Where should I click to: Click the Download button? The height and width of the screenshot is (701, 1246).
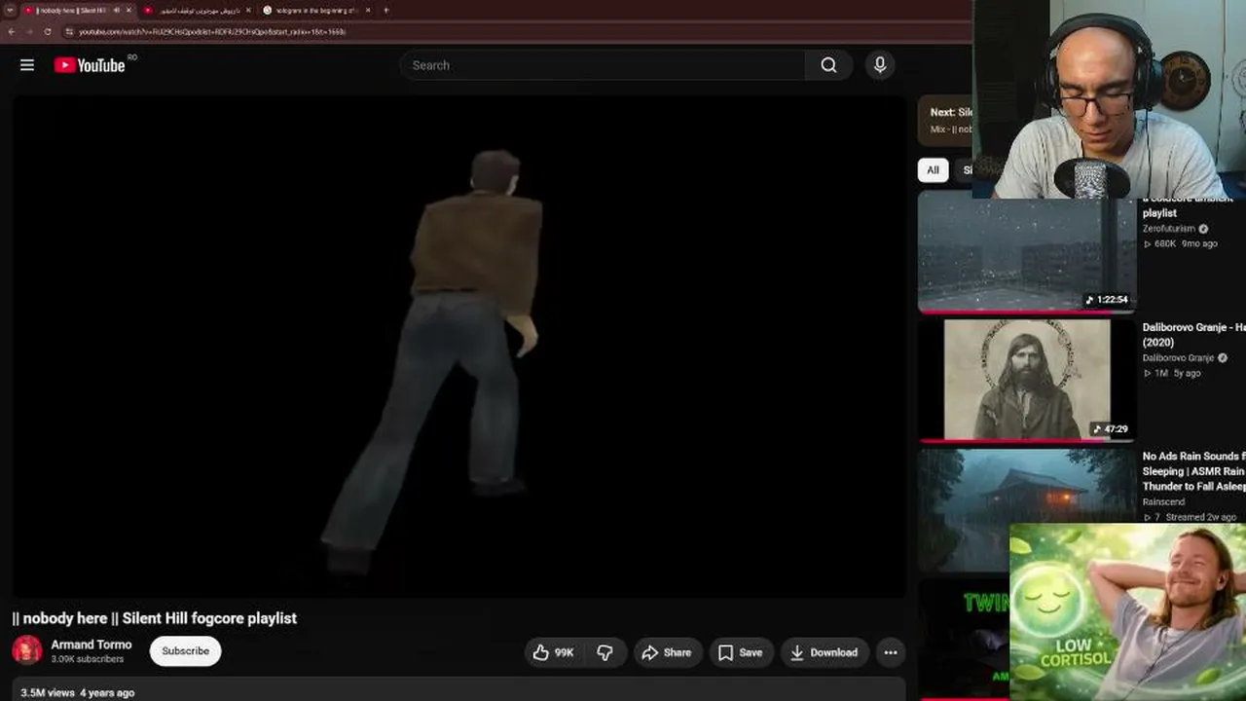824,652
